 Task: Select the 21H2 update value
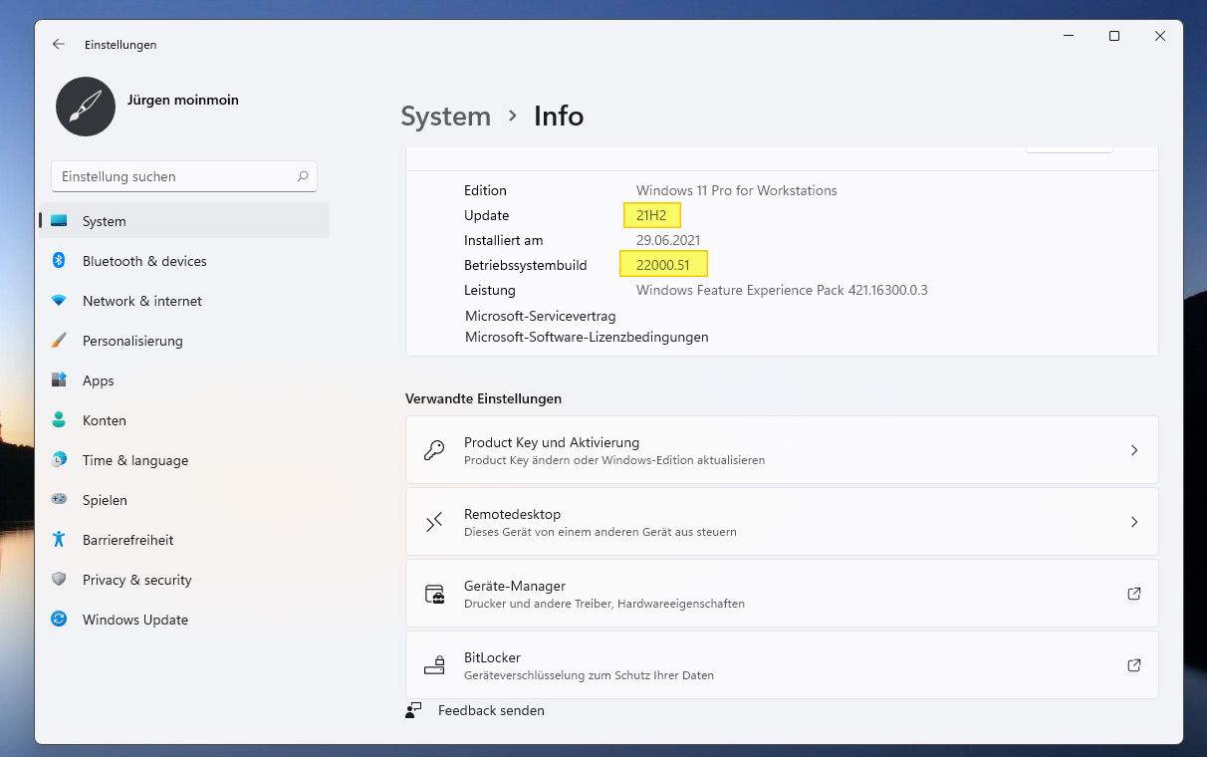coord(651,215)
